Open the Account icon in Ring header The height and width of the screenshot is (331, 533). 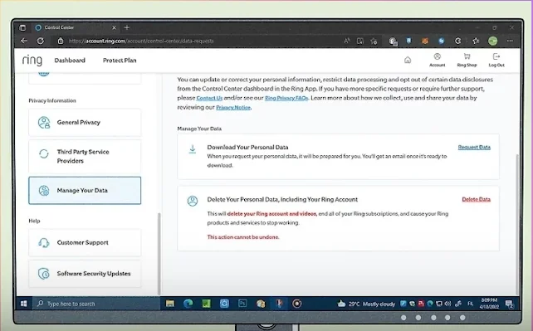pyautogui.click(x=438, y=60)
